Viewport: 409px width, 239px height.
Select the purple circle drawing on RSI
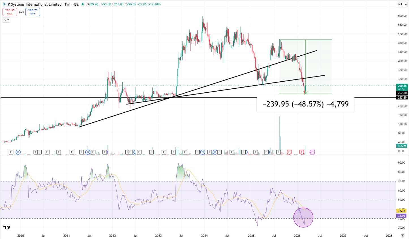[303, 218]
